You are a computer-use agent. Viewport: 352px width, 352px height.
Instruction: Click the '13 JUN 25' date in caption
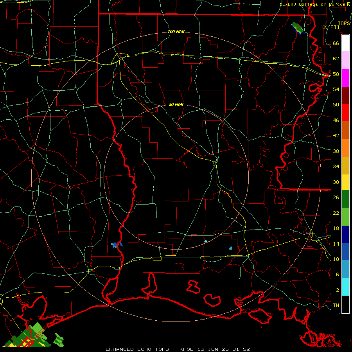click(x=213, y=349)
